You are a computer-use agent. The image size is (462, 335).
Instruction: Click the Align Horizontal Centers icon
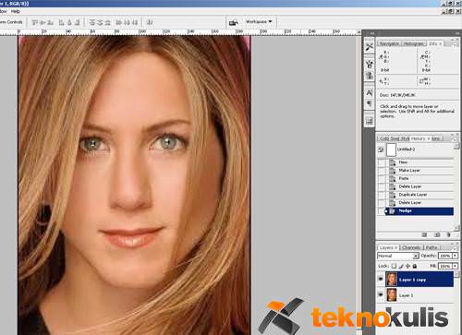pyautogui.click(x=69, y=22)
